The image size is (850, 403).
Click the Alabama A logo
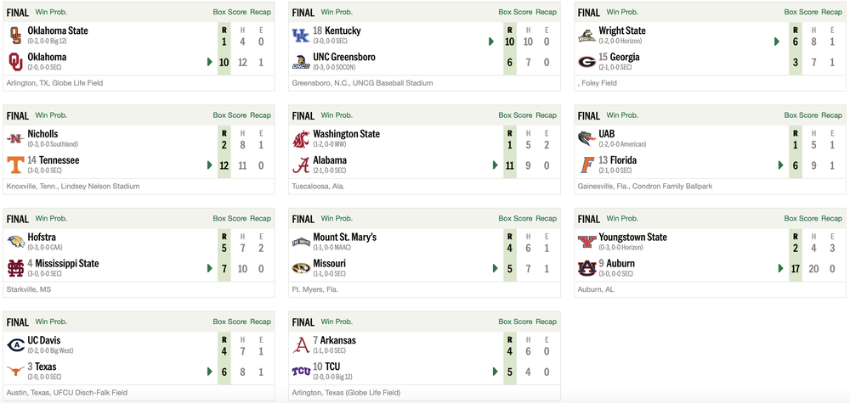point(301,165)
